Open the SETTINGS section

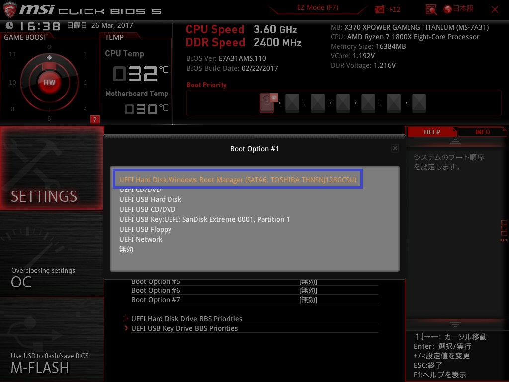click(52, 168)
